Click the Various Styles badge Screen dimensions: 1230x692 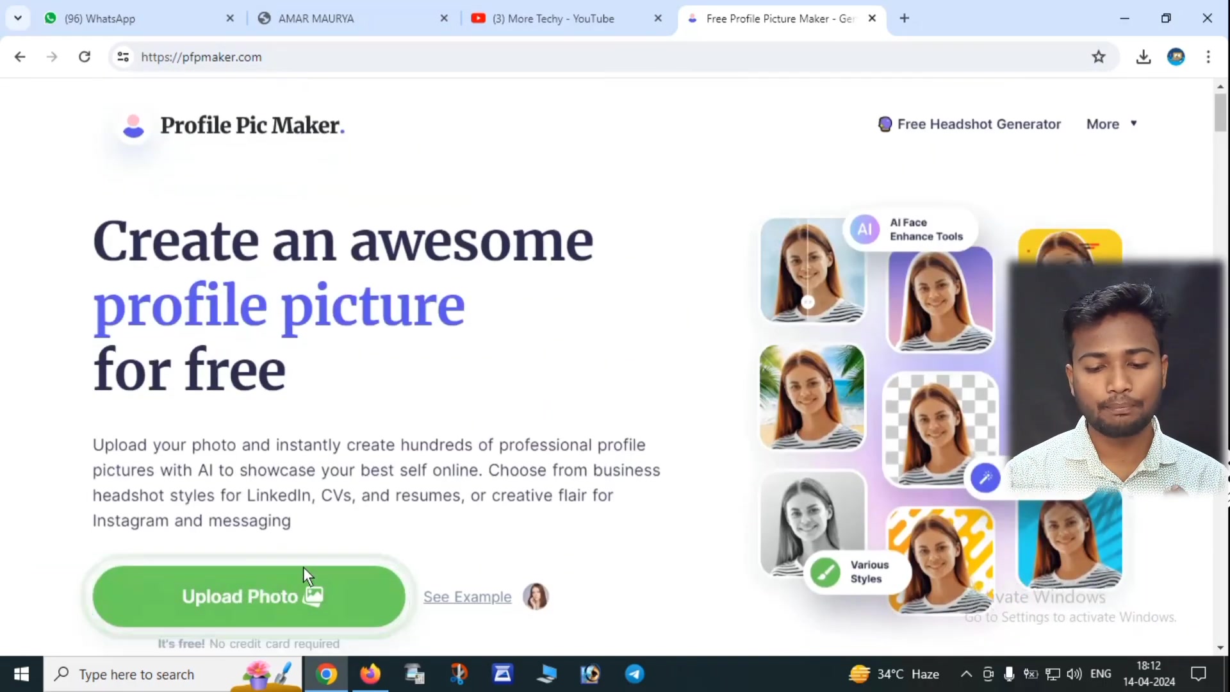pos(857,572)
